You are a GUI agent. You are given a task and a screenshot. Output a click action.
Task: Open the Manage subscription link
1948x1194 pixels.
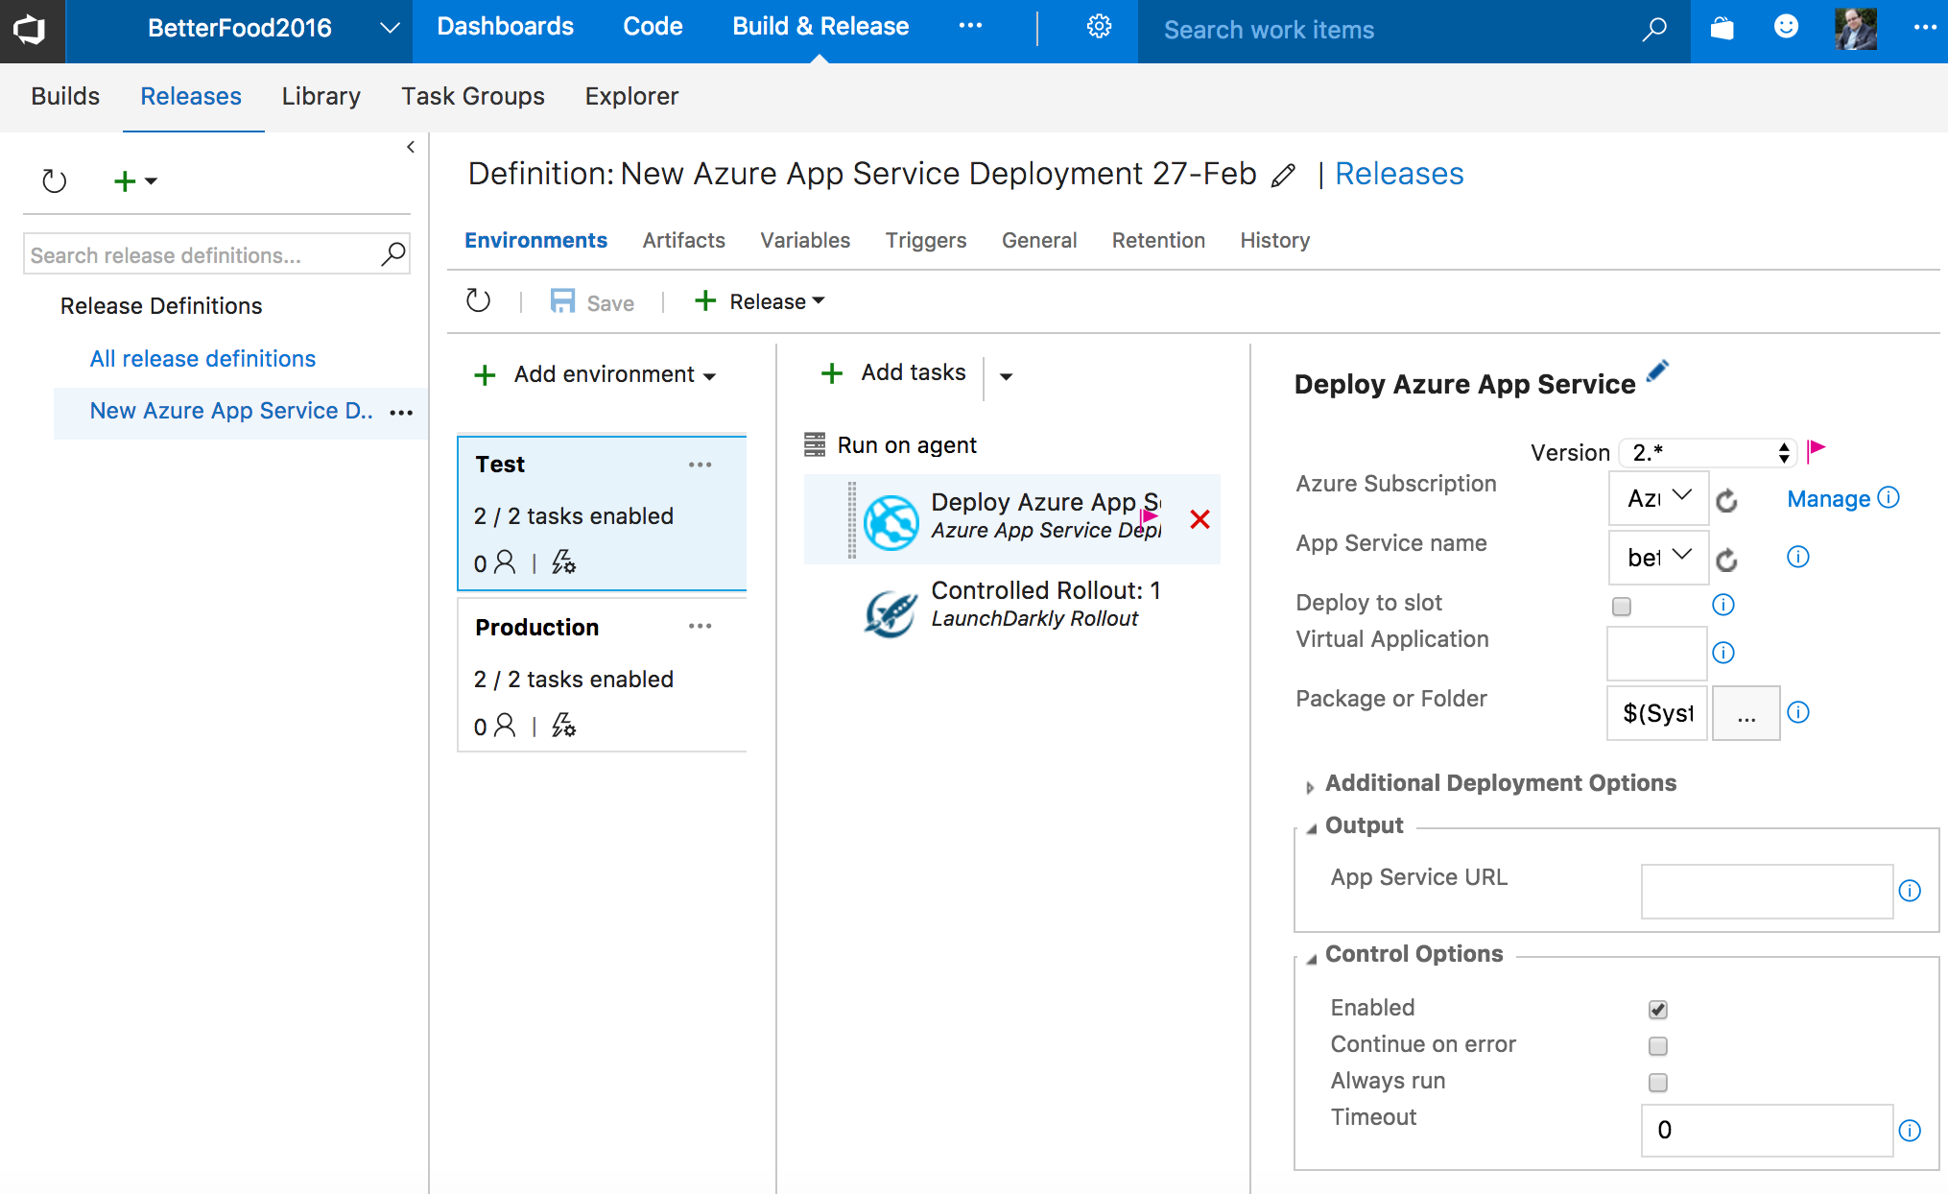point(1828,499)
